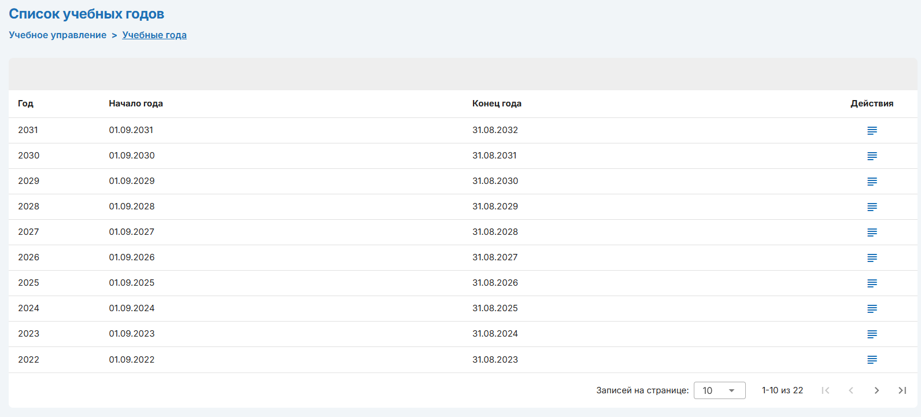Open details icon for year 2022
Viewport: 921px width, 417px height.
click(872, 360)
